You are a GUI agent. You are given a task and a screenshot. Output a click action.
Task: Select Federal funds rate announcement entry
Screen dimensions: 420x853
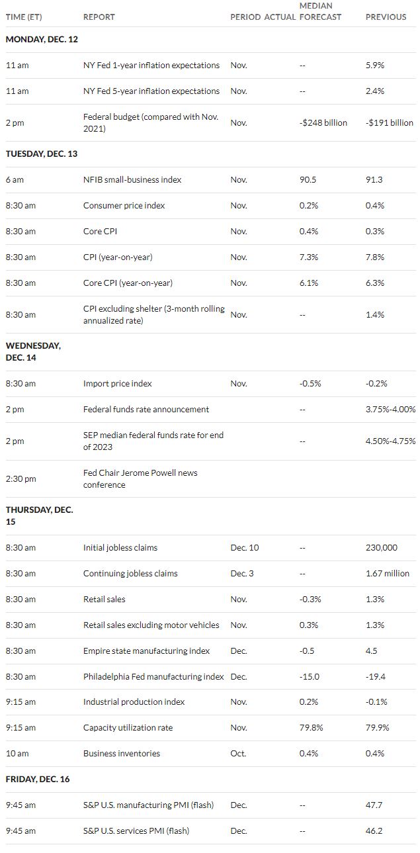pyautogui.click(x=146, y=410)
